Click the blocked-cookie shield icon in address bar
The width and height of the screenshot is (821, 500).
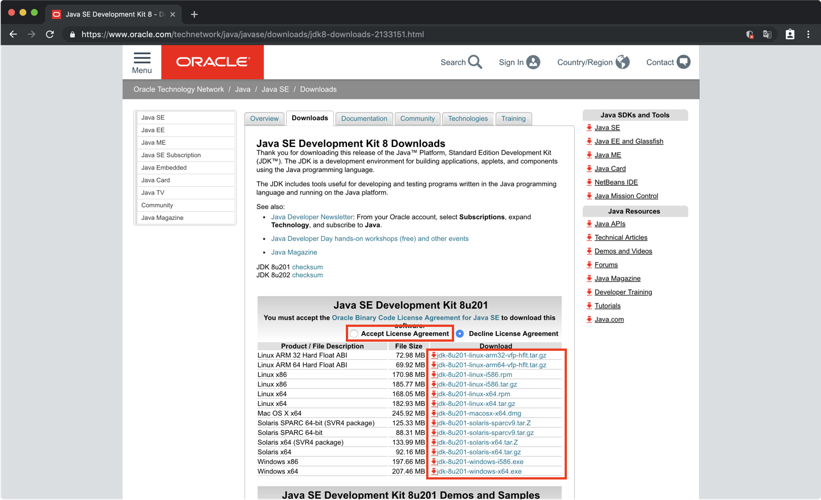750,34
